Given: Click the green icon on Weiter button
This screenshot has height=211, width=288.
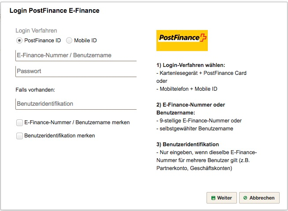Looking at the screenshot, I should 213,198.
